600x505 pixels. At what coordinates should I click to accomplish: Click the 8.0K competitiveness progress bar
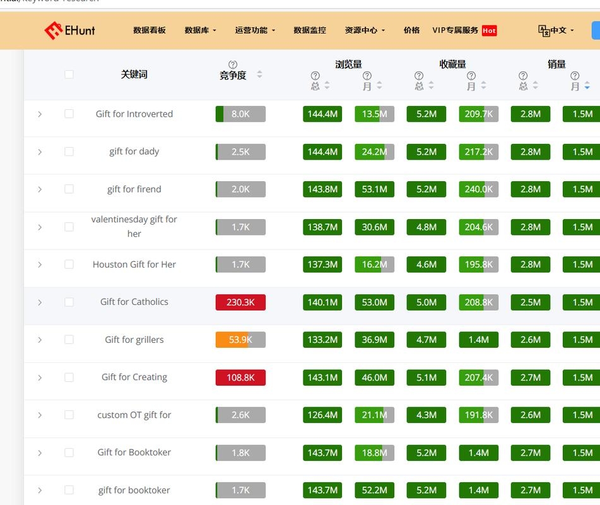coord(240,114)
